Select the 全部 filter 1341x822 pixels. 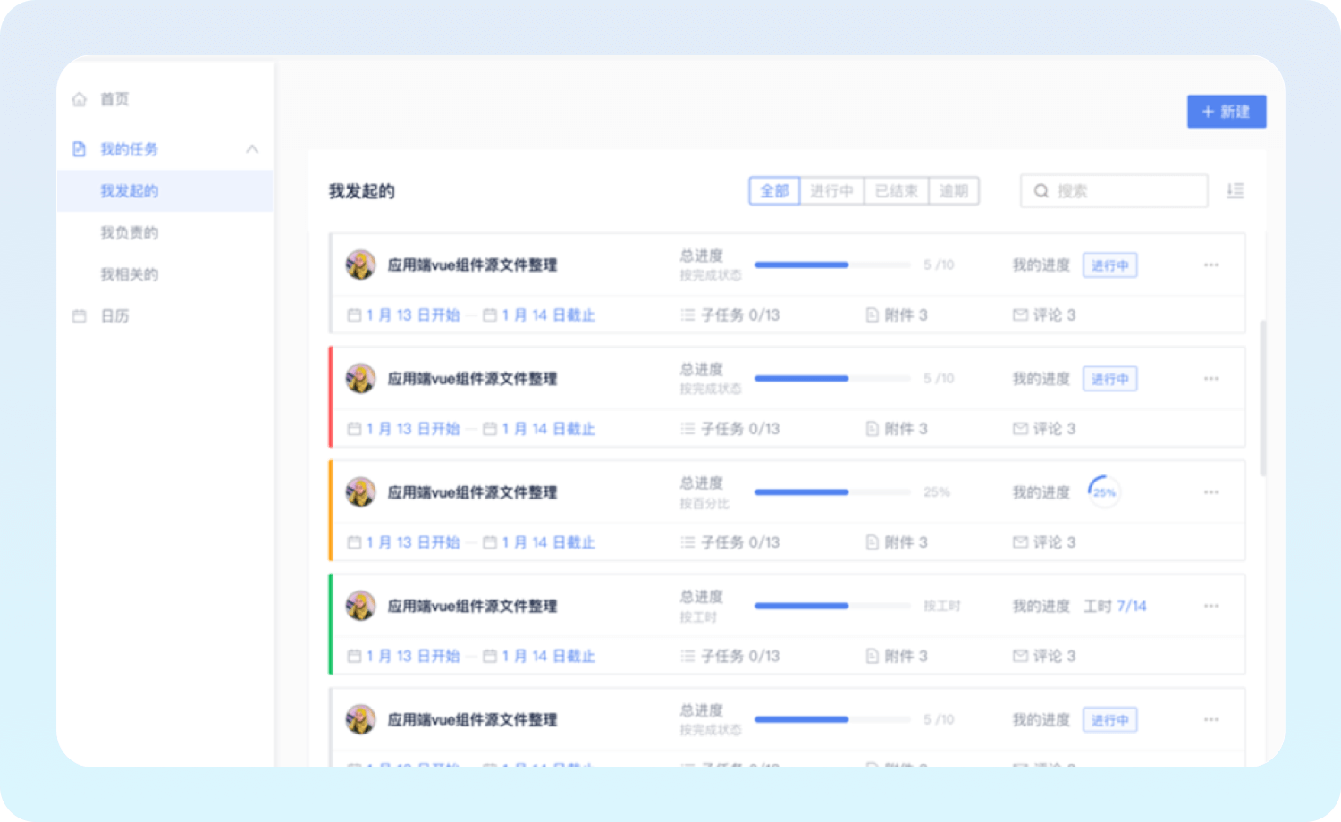[774, 191]
